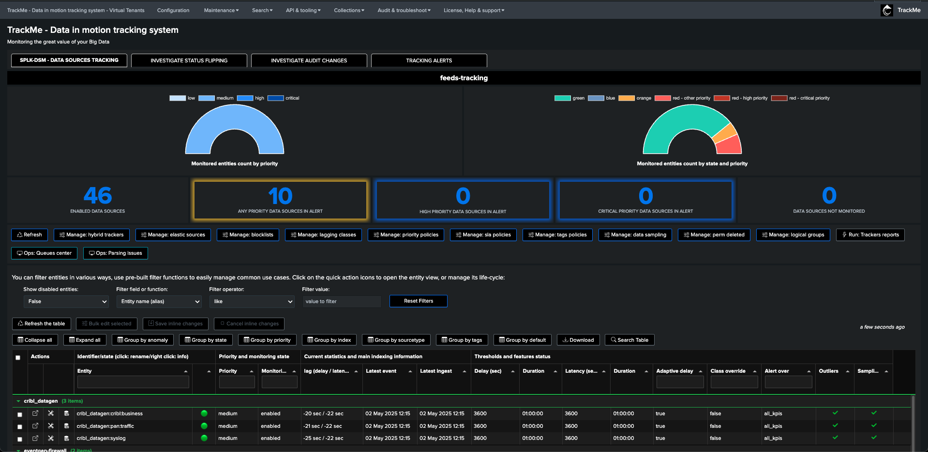Click the manage tools icon for cribl_datagen:pan:traffic

pyautogui.click(x=51, y=426)
